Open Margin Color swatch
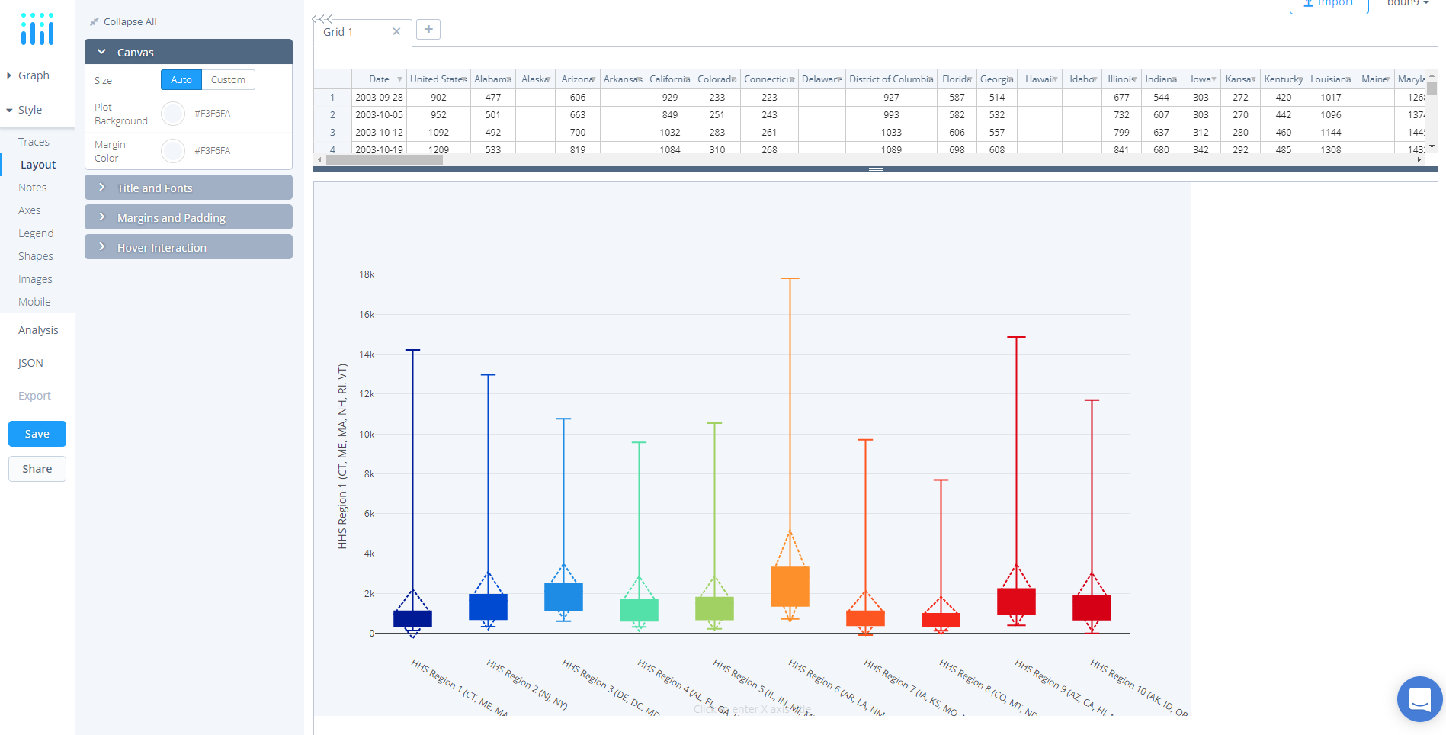Screen dimensions: 1446x735 pyautogui.click(x=173, y=151)
